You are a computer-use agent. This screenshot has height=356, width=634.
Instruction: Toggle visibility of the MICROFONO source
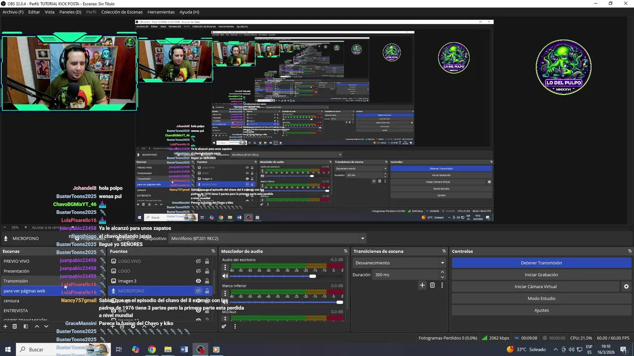click(x=198, y=291)
